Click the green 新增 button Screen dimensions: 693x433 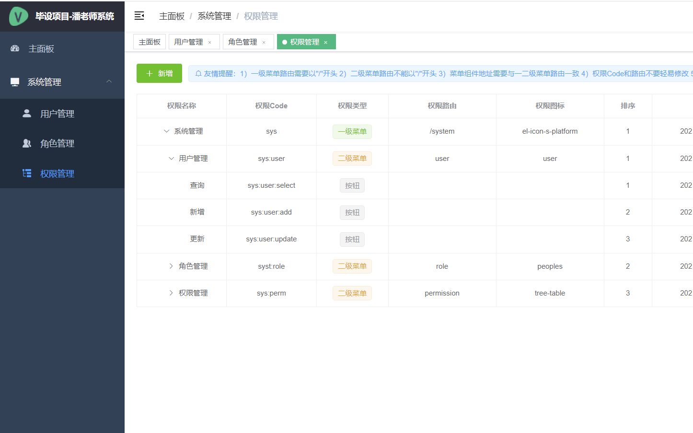159,73
